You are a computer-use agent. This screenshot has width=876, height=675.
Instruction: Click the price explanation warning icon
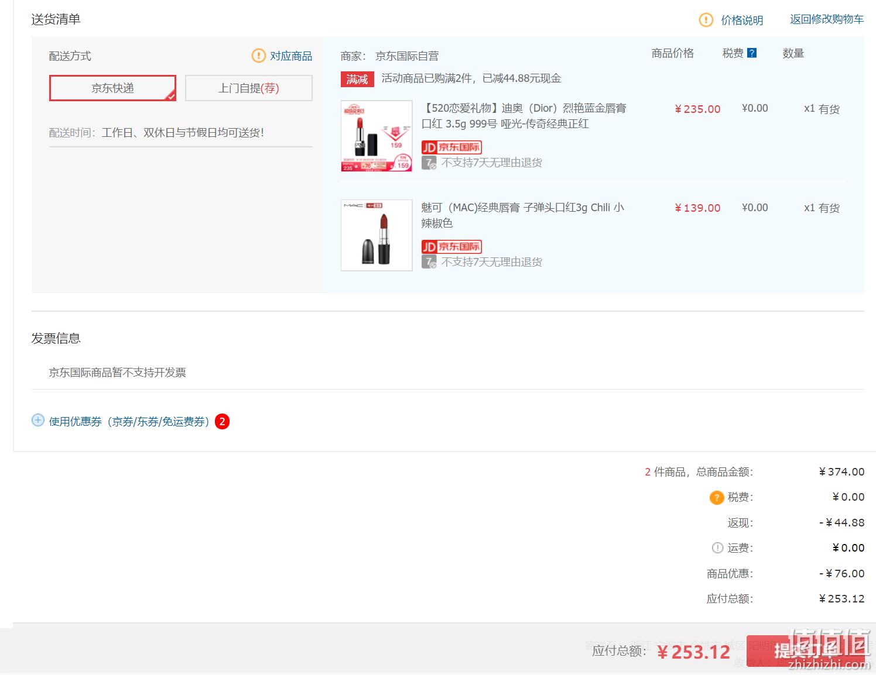(706, 20)
